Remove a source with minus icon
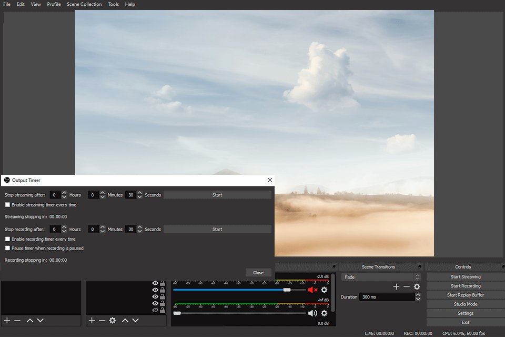 click(x=102, y=320)
